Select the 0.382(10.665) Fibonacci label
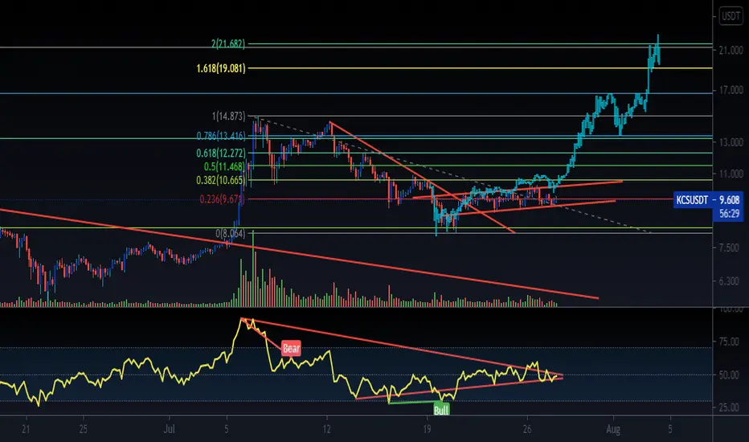The image size is (749, 442). 221,180
